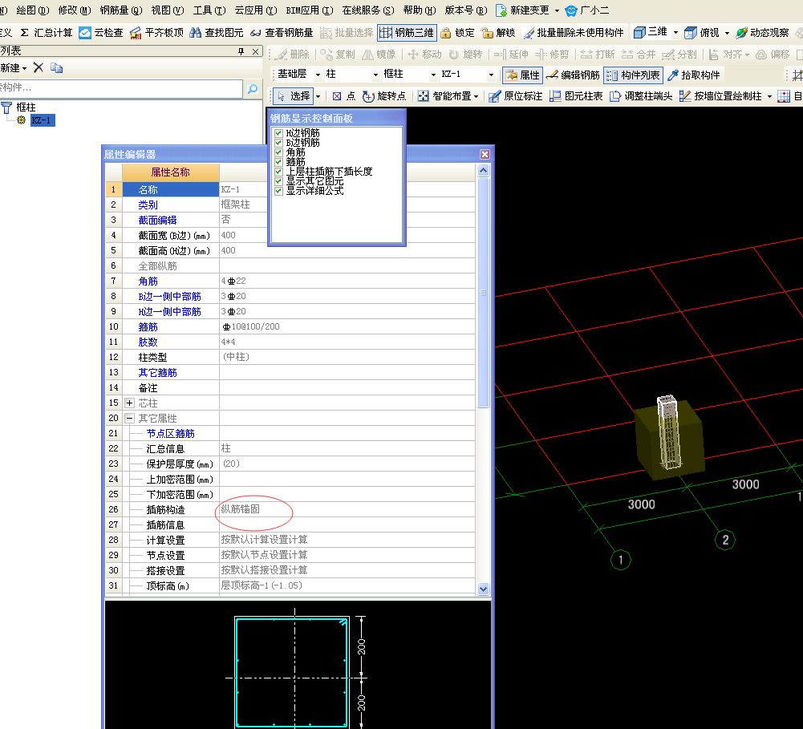Toggle 箍筋 checkbox
803x729 pixels.
tap(278, 162)
